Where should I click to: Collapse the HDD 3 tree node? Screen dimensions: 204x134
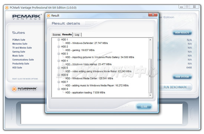click(x=59, y=54)
